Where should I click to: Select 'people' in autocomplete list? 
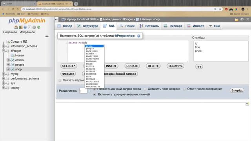tap(95, 49)
